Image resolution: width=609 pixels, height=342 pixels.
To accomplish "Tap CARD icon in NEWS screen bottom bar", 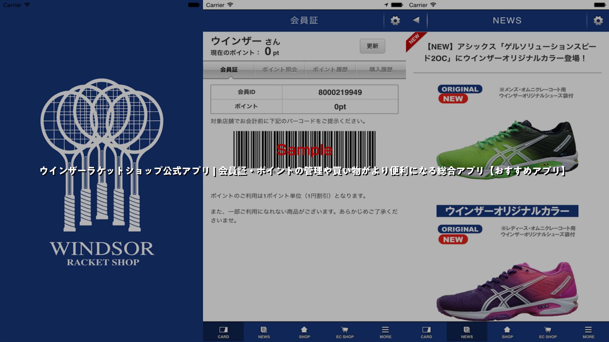I will point(426,332).
